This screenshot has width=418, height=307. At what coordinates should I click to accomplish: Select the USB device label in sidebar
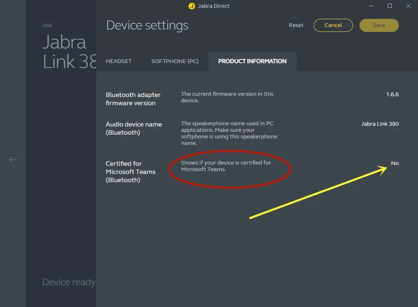point(47,25)
